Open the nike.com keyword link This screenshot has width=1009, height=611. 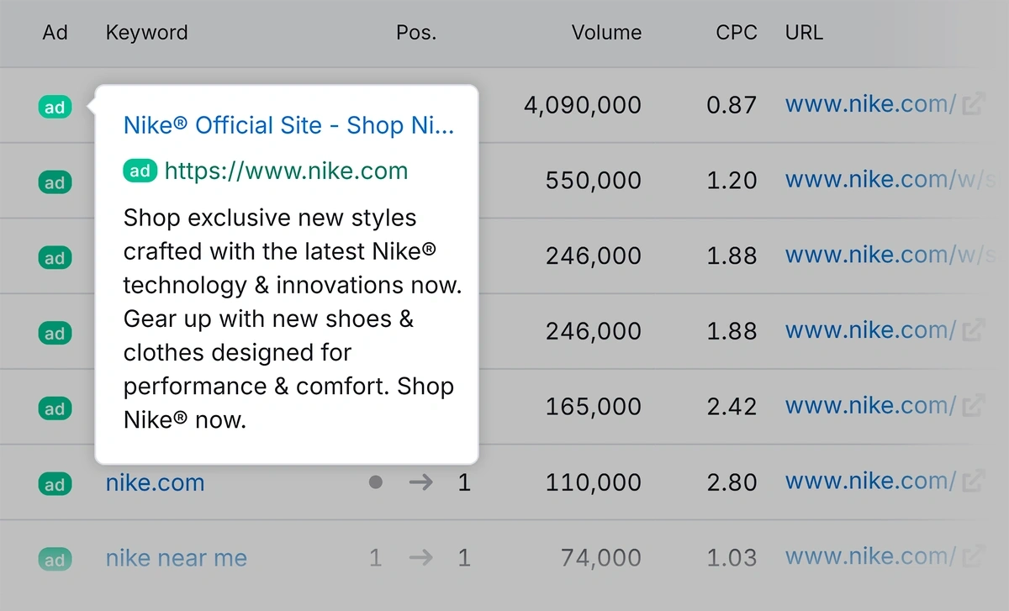point(155,482)
